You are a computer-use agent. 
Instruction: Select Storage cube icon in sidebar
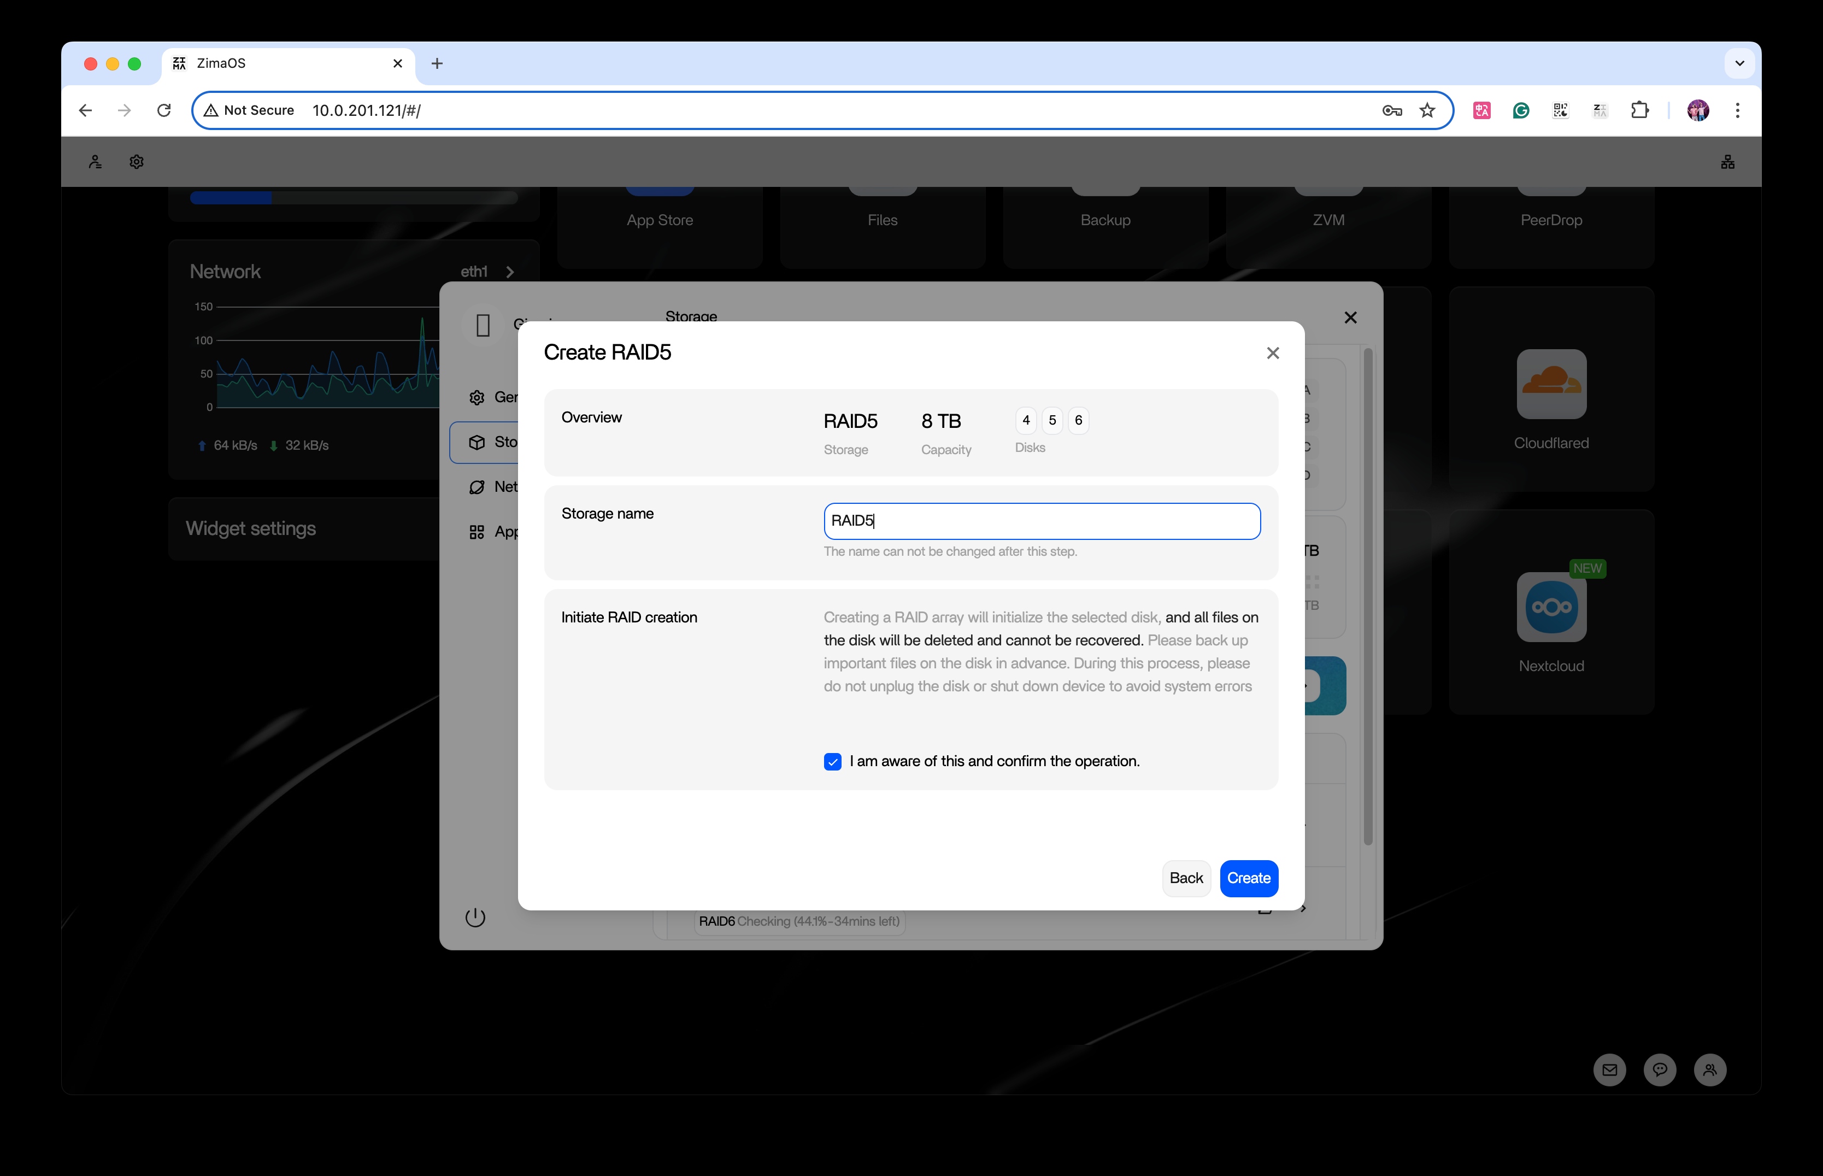point(477,442)
